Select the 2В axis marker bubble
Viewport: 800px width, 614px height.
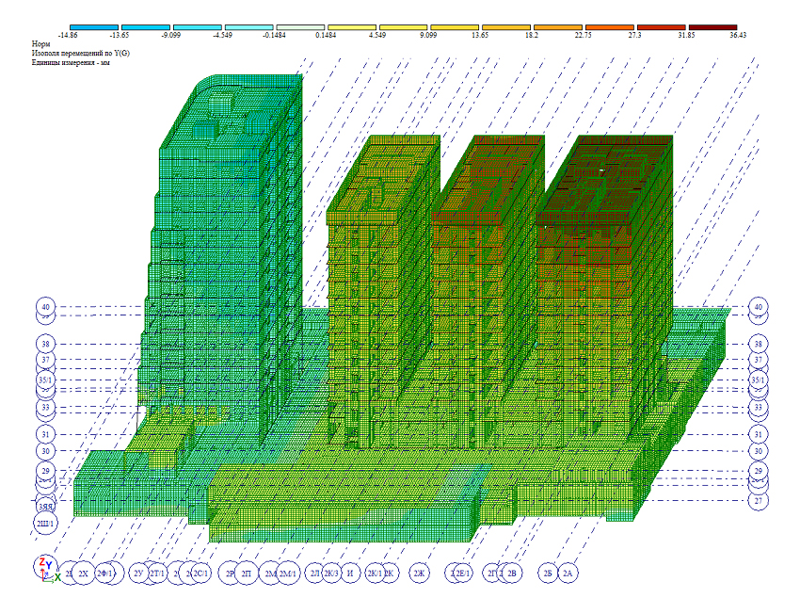point(512,574)
